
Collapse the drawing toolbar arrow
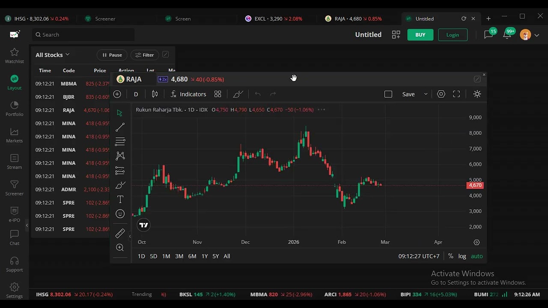[130, 236]
